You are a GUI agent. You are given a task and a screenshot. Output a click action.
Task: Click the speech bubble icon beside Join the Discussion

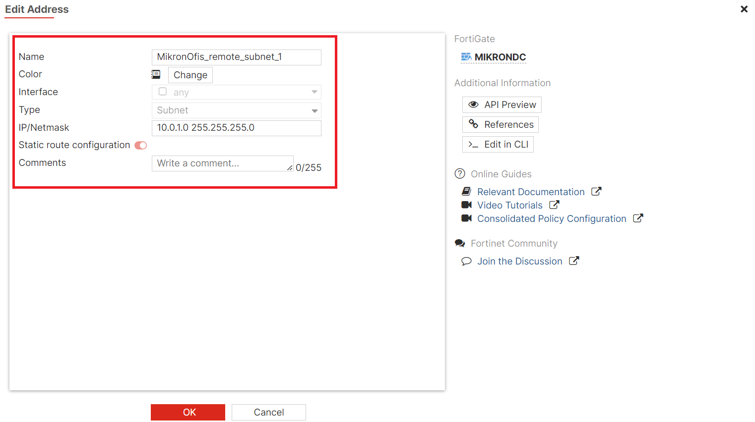click(x=466, y=261)
